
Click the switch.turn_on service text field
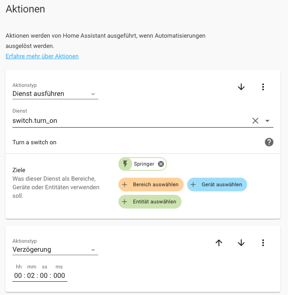pos(129,121)
